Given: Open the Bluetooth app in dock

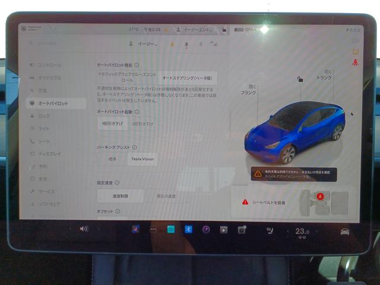Looking at the screenshot, I should (x=189, y=229).
